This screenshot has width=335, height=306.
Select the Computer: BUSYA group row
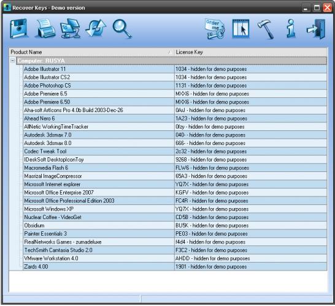click(x=172, y=61)
